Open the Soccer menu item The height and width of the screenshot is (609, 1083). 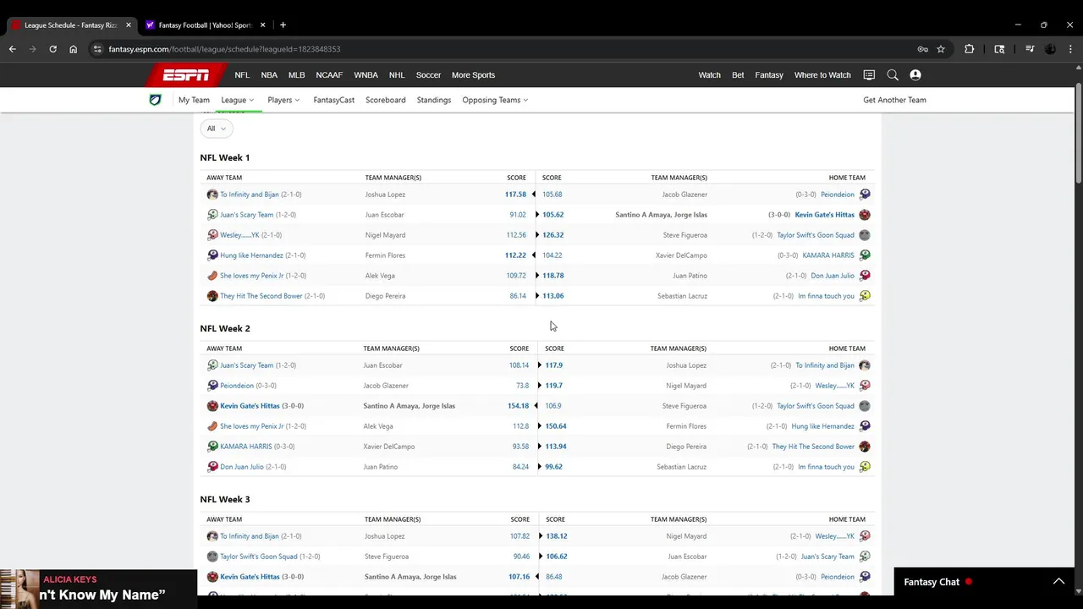pyautogui.click(x=428, y=75)
